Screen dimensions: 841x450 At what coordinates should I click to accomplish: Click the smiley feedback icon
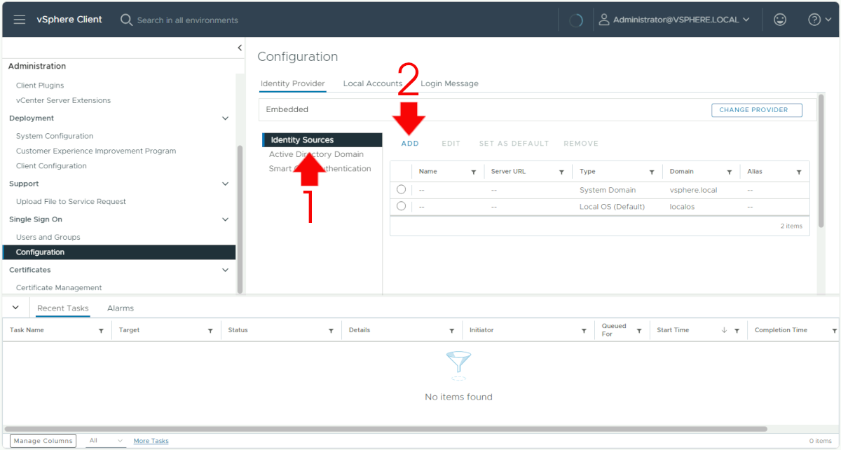(779, 20)
